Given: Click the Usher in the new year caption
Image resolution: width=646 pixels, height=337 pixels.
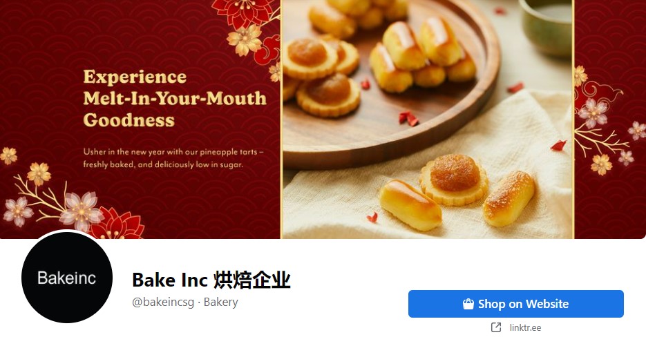Looking at the screenshot, I should tap(173, 157).
